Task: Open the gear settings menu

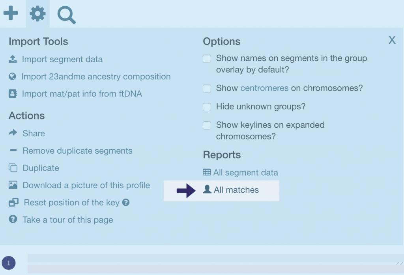Action: coord(38,14)
